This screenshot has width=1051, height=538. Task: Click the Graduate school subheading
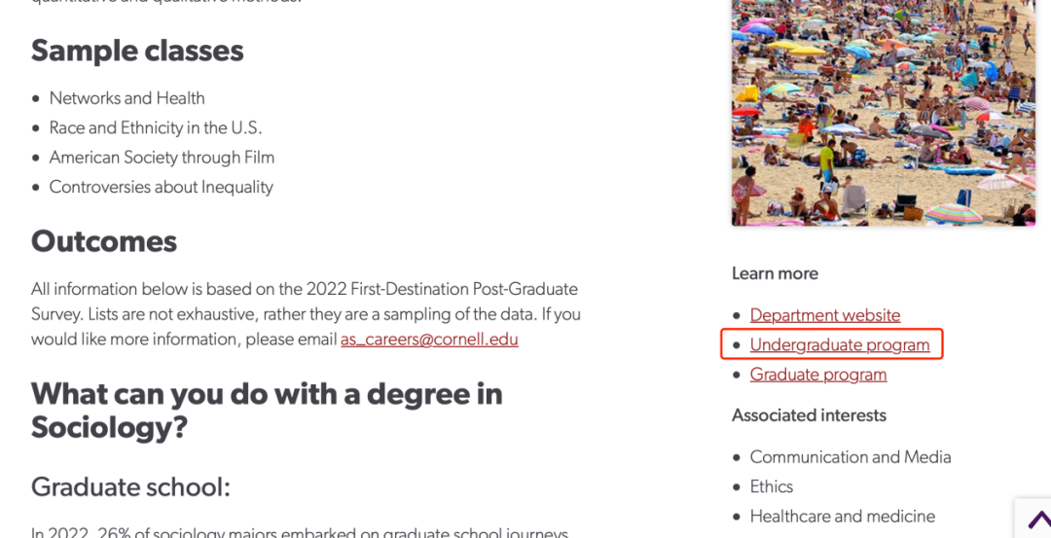130,487
